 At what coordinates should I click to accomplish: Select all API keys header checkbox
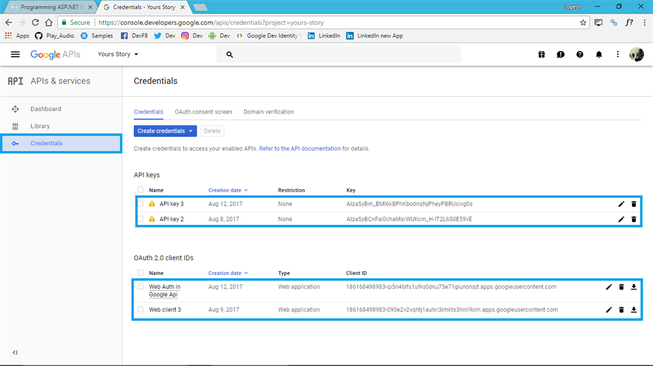click(140, 190)
